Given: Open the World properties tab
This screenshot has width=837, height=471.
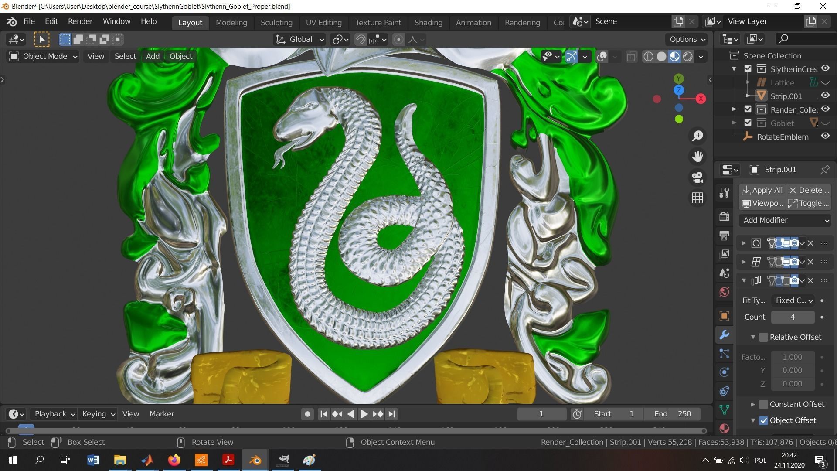Looking at the screenshot, I should coord(724,292).
